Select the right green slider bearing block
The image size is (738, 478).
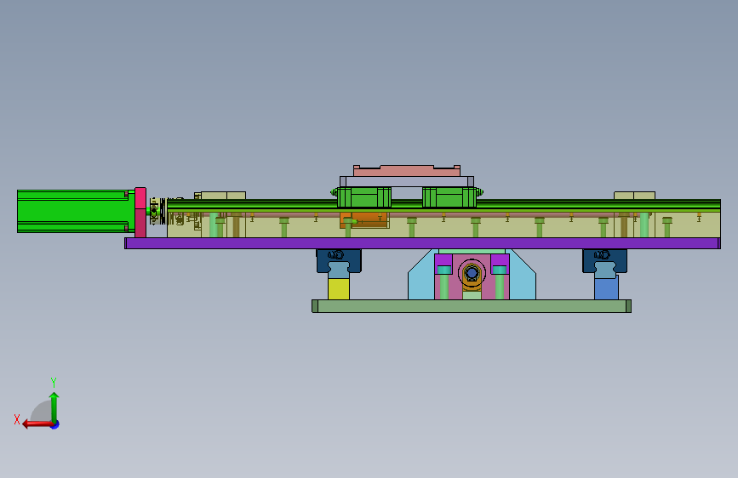tap(449, 197)
